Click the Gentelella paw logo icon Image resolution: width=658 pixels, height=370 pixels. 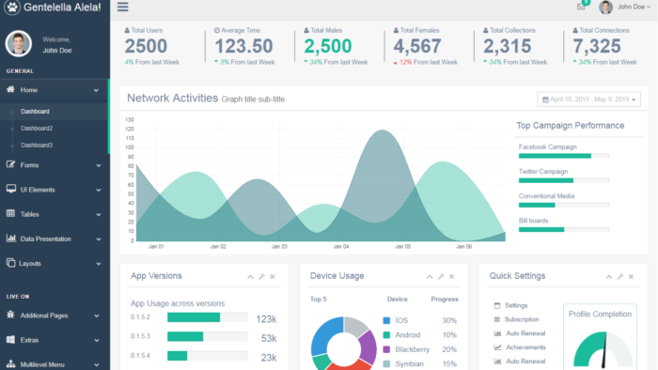(12, 8)
